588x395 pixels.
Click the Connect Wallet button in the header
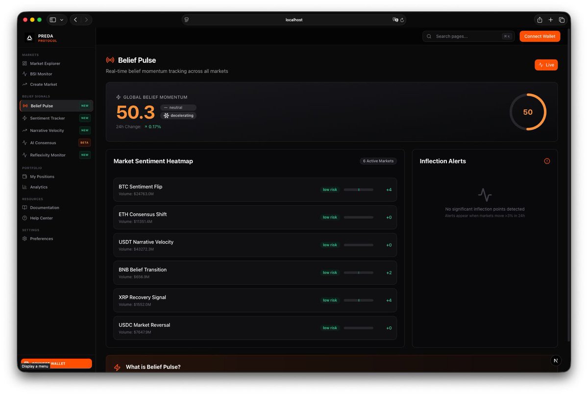(539, 36)
